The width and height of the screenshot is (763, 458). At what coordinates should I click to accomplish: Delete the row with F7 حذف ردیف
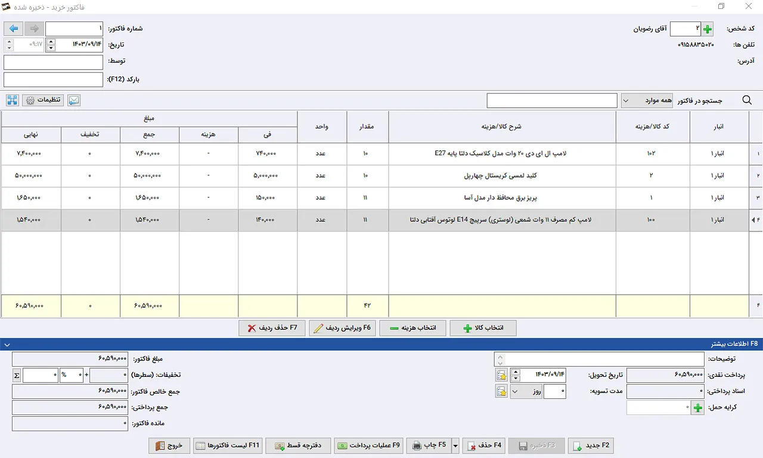click(x=272, y=328)
